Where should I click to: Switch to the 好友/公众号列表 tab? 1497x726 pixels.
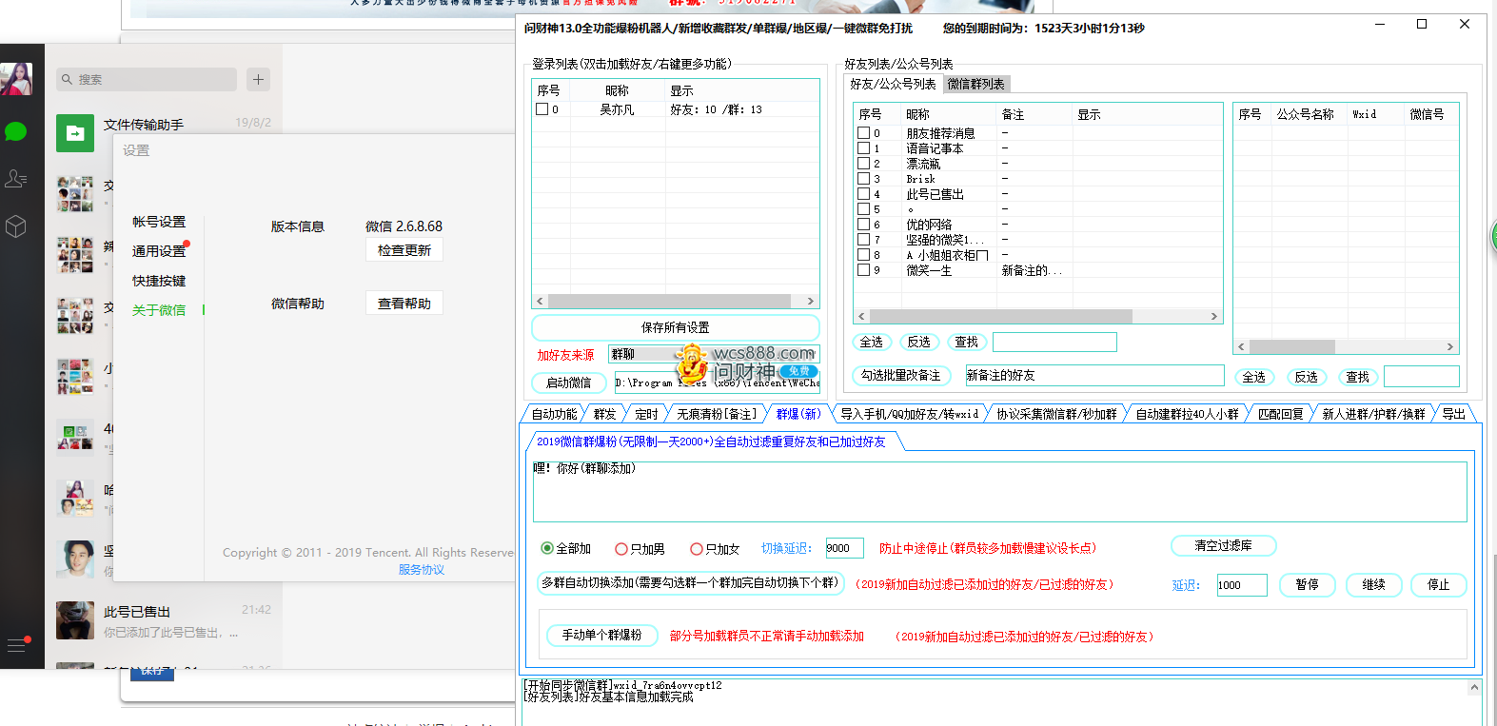coord(893,84)
